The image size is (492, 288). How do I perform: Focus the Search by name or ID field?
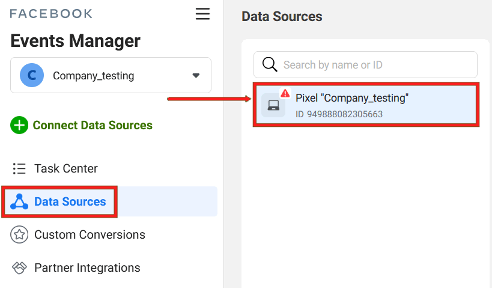pyautogui.click(x=366, y=65)
